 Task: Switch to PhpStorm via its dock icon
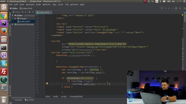4,23
